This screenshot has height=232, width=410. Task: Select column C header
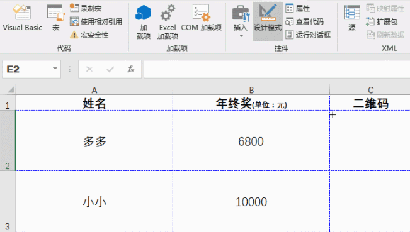[x=370, y=90]
